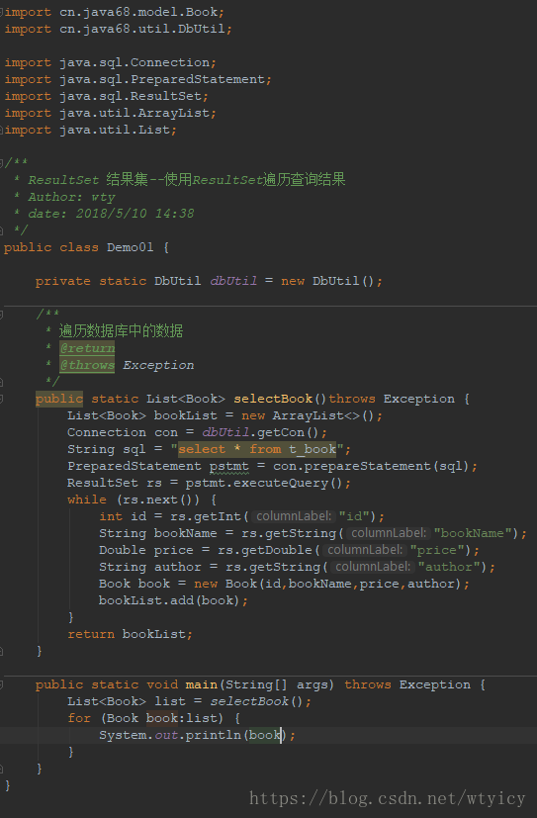Click the SQL string select * from t_book
Screen dimensions: 537x818
click(257, 449)
